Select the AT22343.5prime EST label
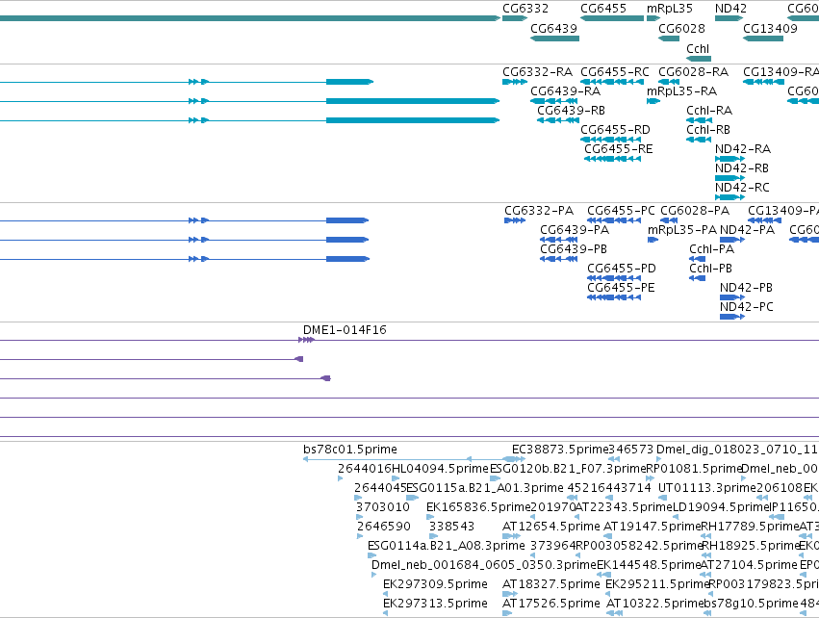 click(623, 507)
